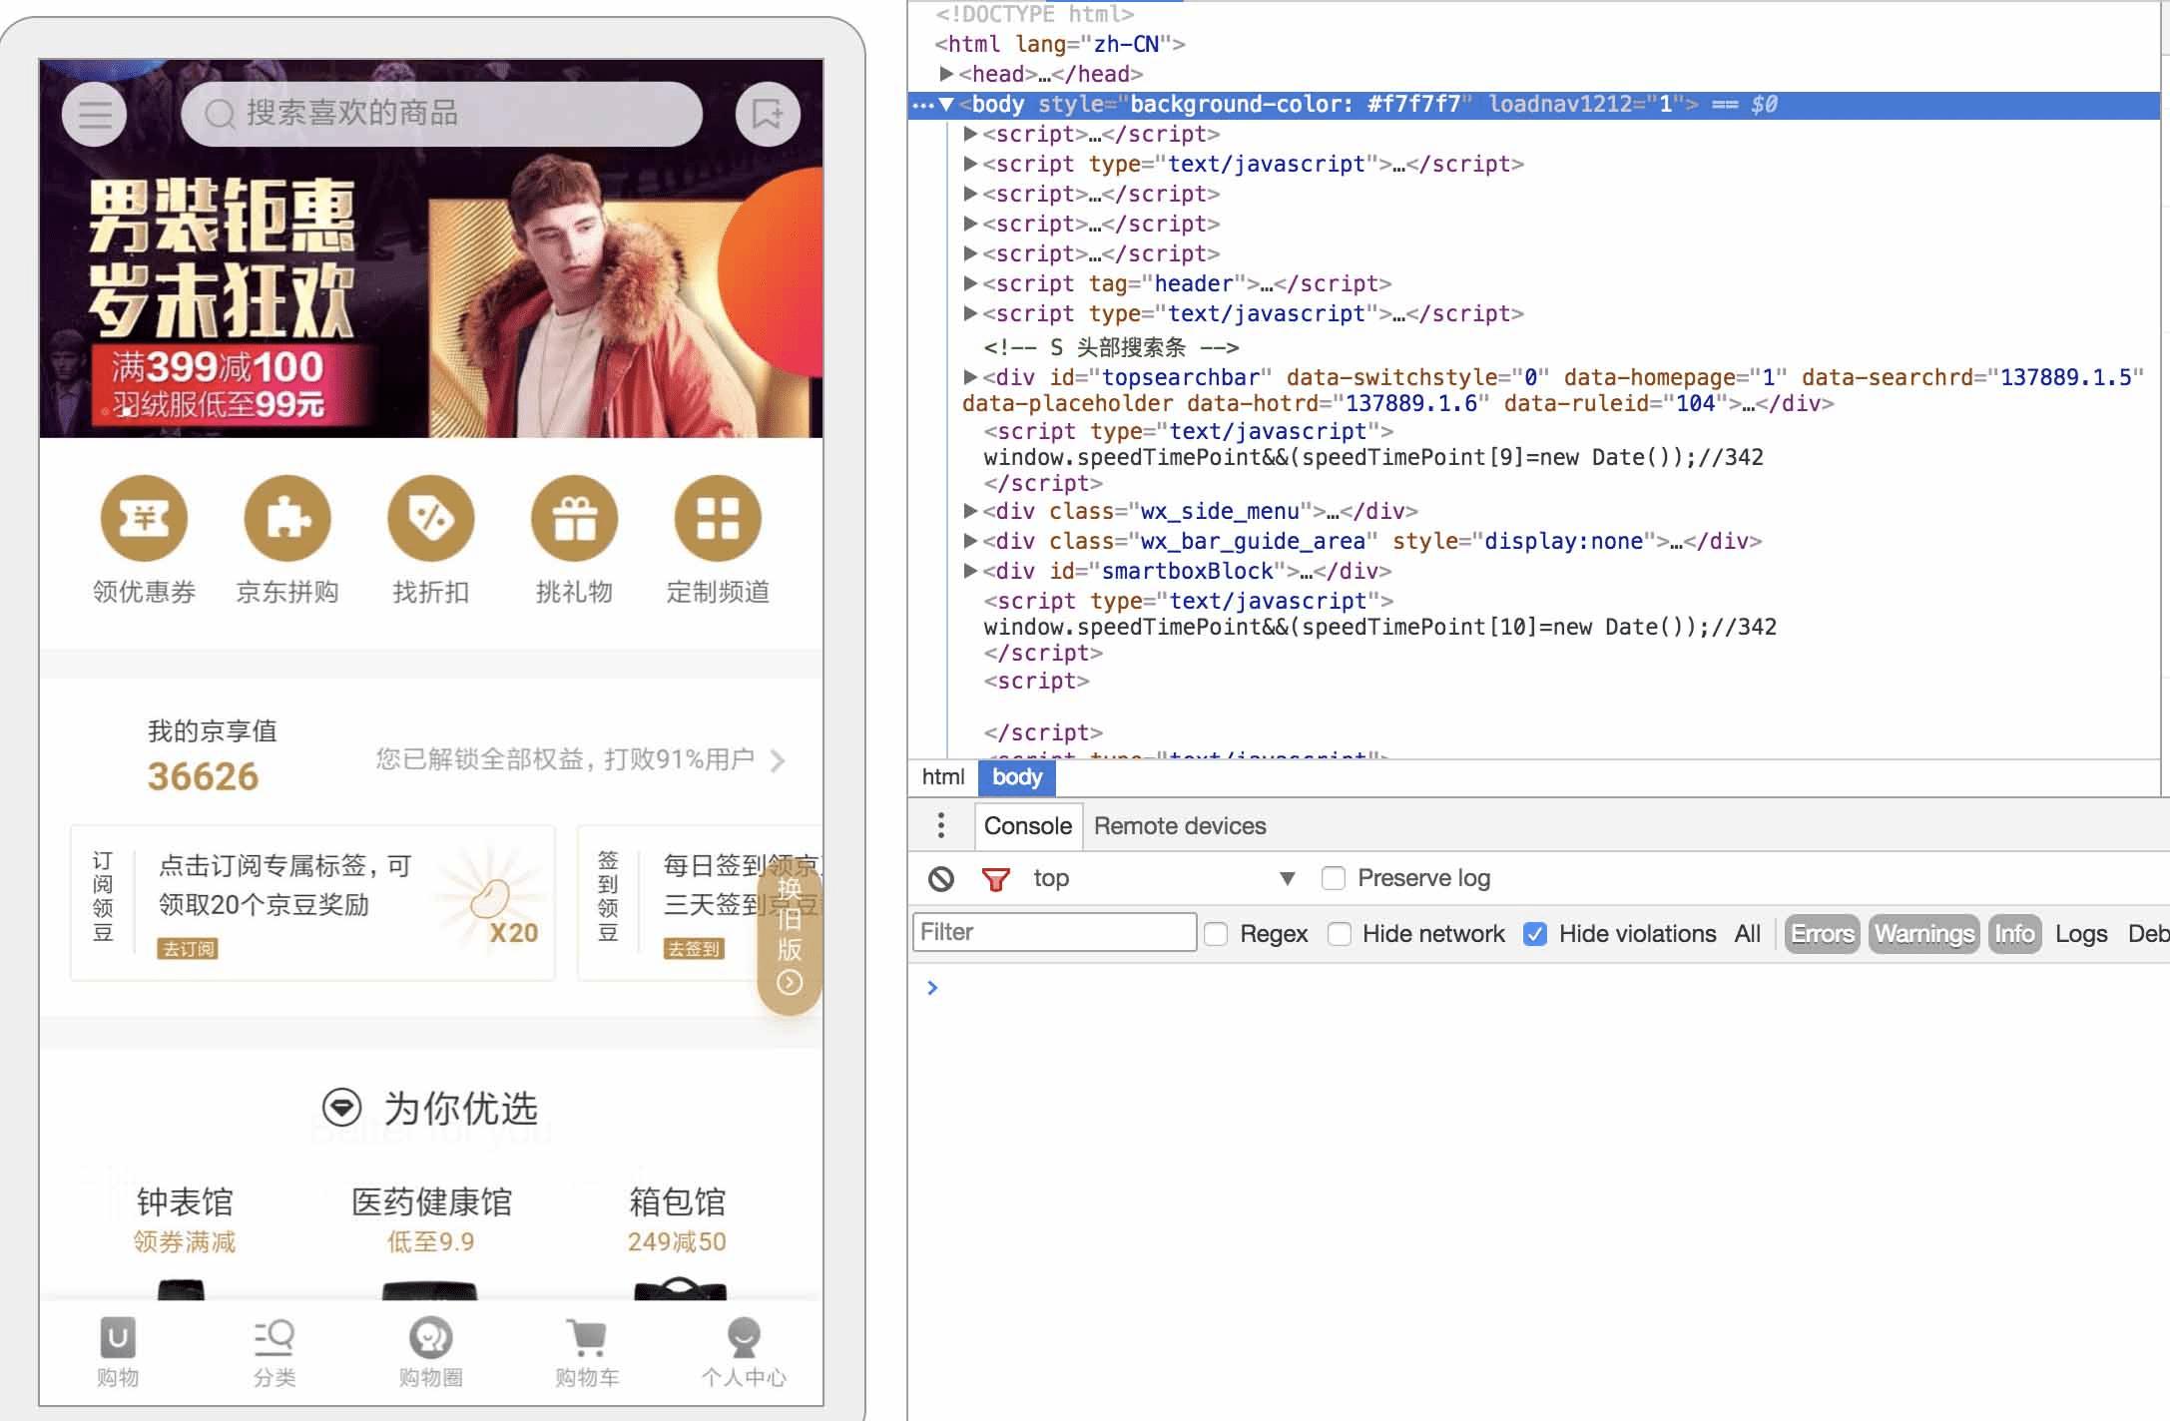
Task: Expand the topsearchbar div node
Action: [969, 377]
